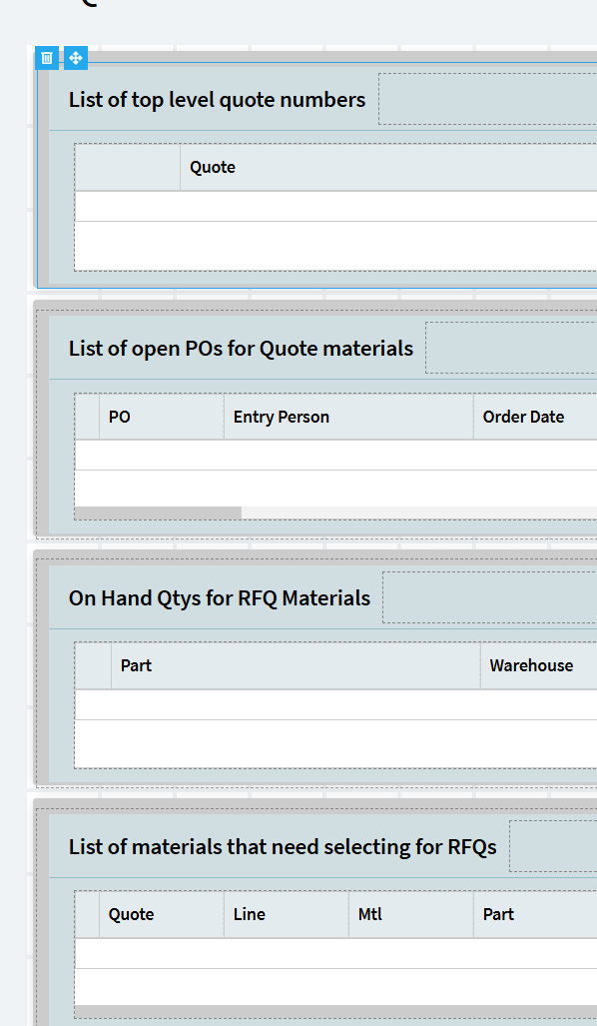Click the Part column header in On Hand Qtys grid
Viewport: 597px width, 1026px height.
point(296,665)
